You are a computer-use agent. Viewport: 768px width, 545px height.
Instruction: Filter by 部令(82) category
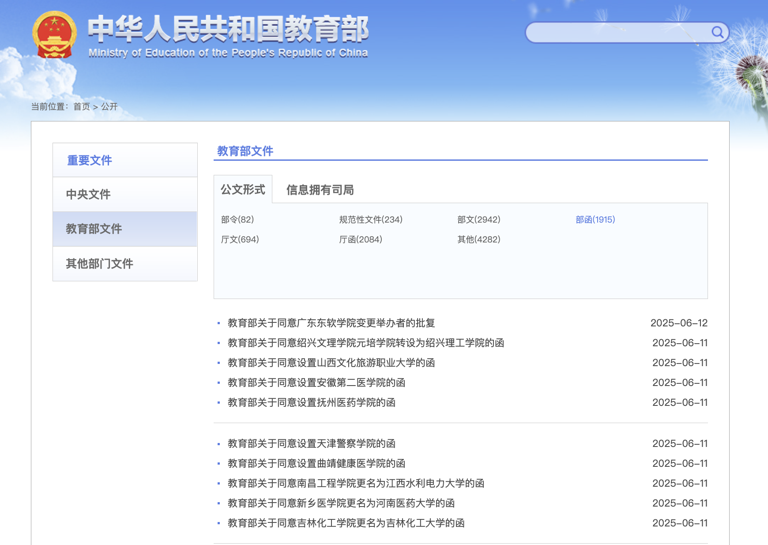click(x=237, y=220)
